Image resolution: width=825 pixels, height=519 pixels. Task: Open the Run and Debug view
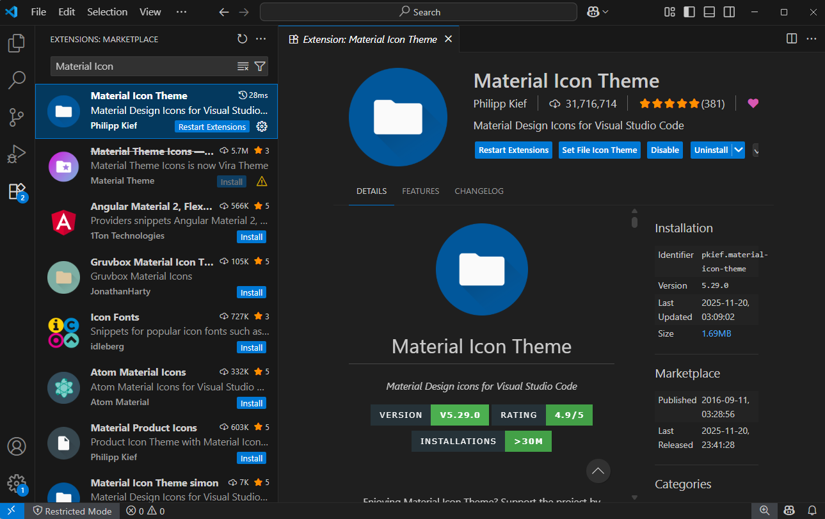click(x=17, y=154)
